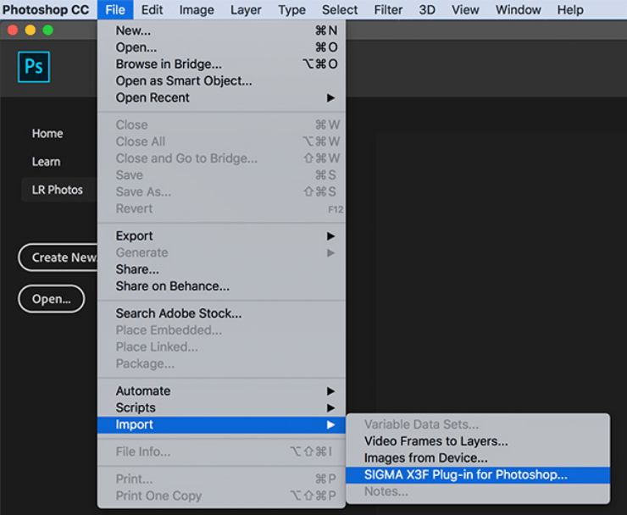Choose Browse in Bridge from File menu
Screen dimensions: 627x515
tap(169, 64)
